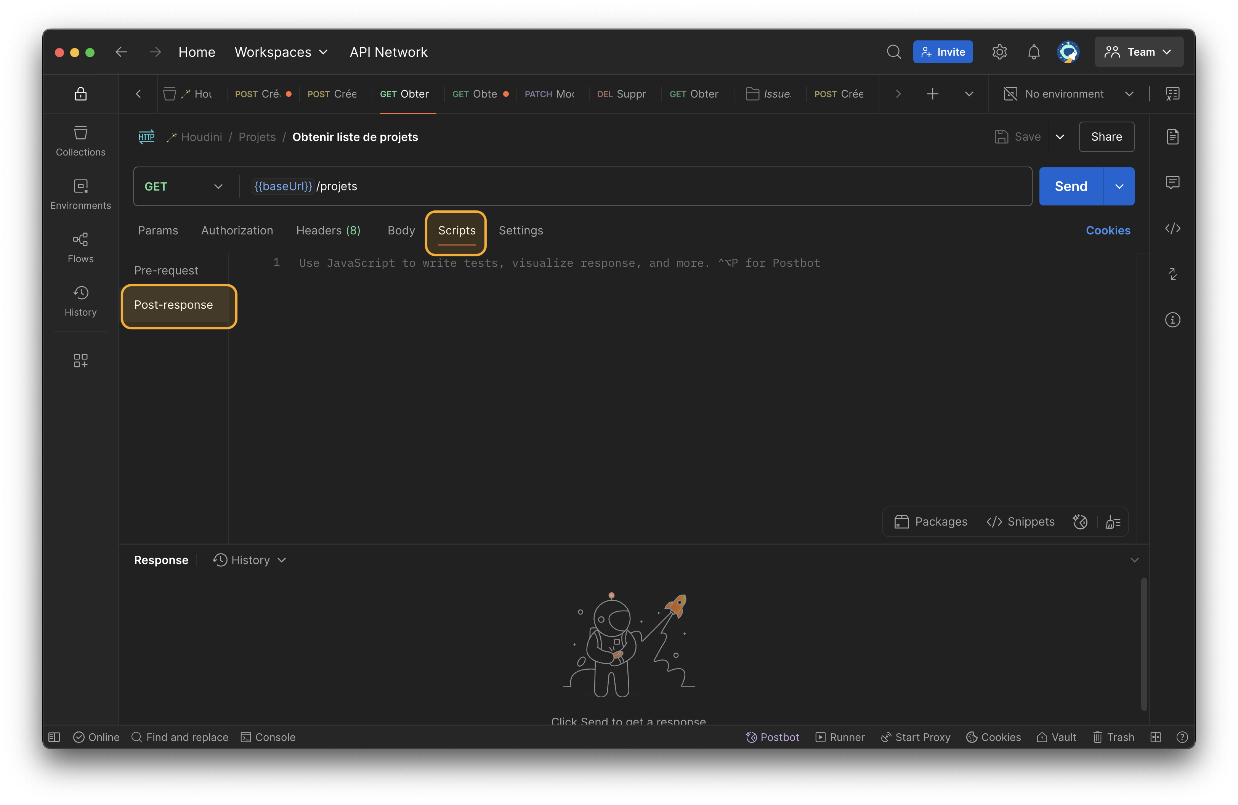The width and height of the screenshot is (1238, 805).
Task: Click the response pane vertical scrollbar
Action: click(x=1144, y=643)
